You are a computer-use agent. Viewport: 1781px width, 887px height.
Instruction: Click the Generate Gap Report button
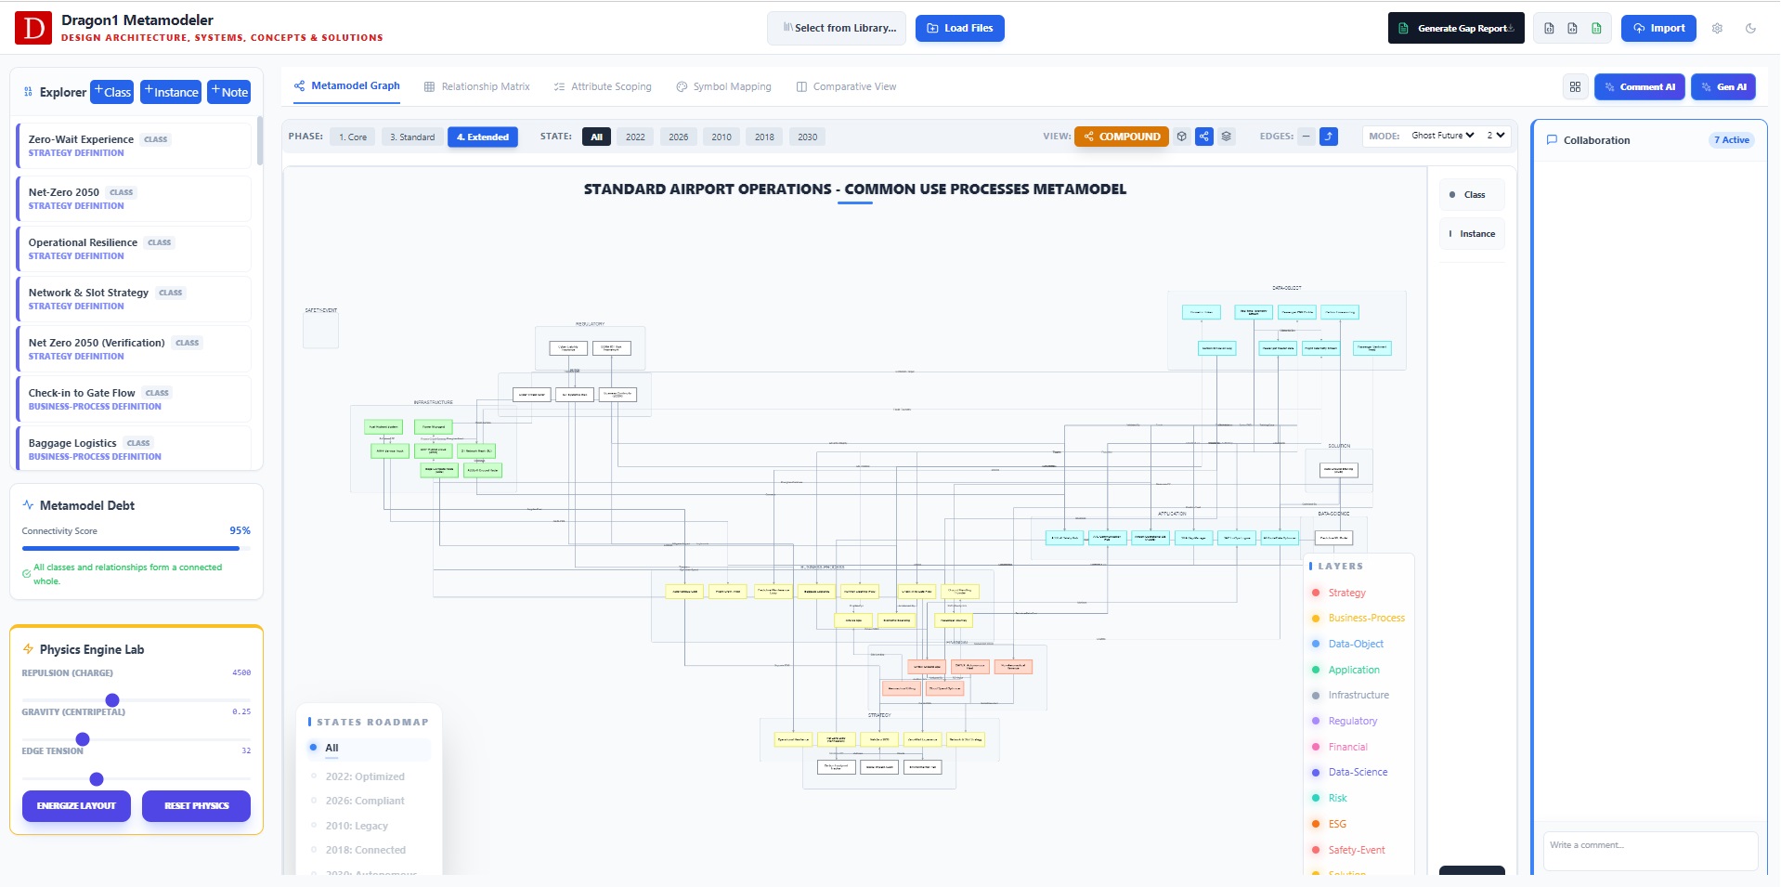[x=1455, y=28]
